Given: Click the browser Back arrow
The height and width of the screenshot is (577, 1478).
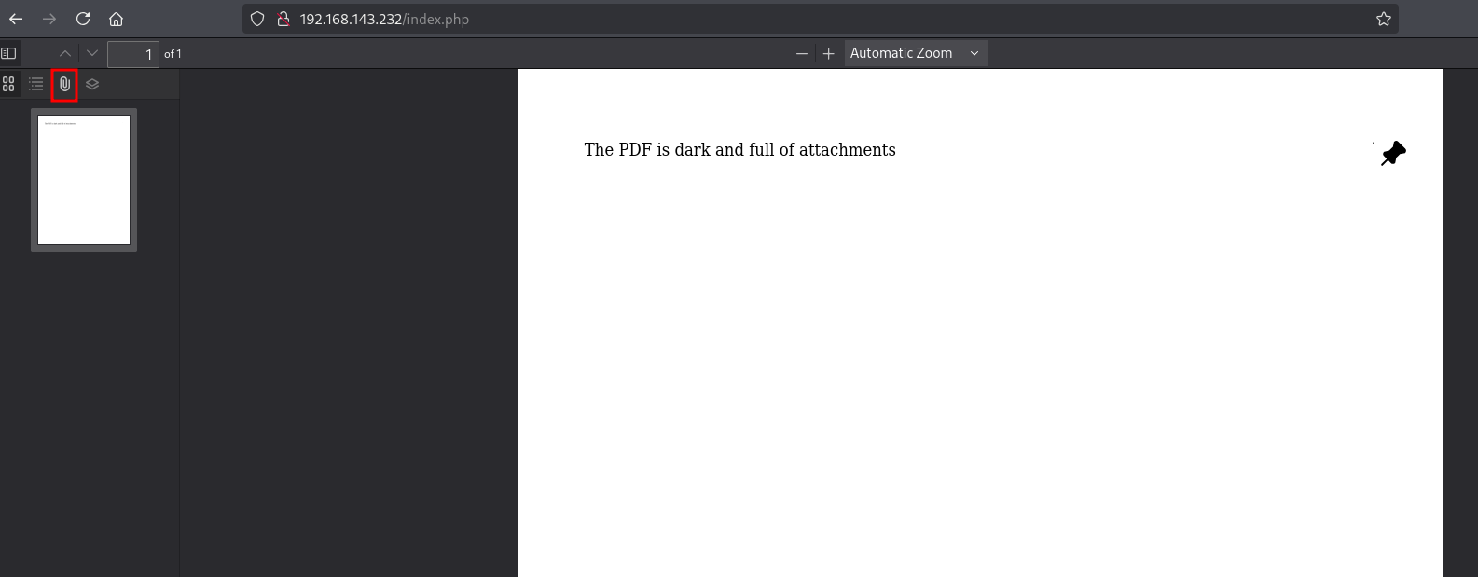Looking at the screenshot, I should coord(16,19).
